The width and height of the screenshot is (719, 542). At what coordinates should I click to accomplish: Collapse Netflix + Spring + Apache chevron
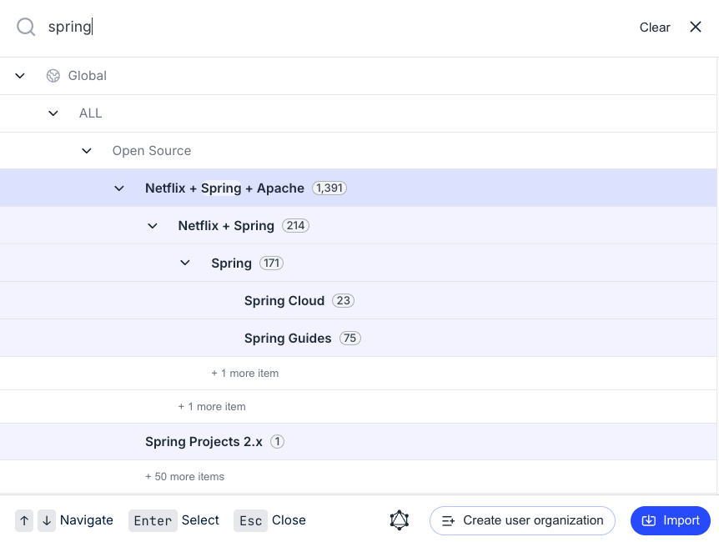pyautogui.click(x=119, y=188)
